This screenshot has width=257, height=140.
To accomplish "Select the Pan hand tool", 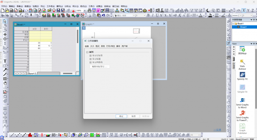I will (5, 83).
